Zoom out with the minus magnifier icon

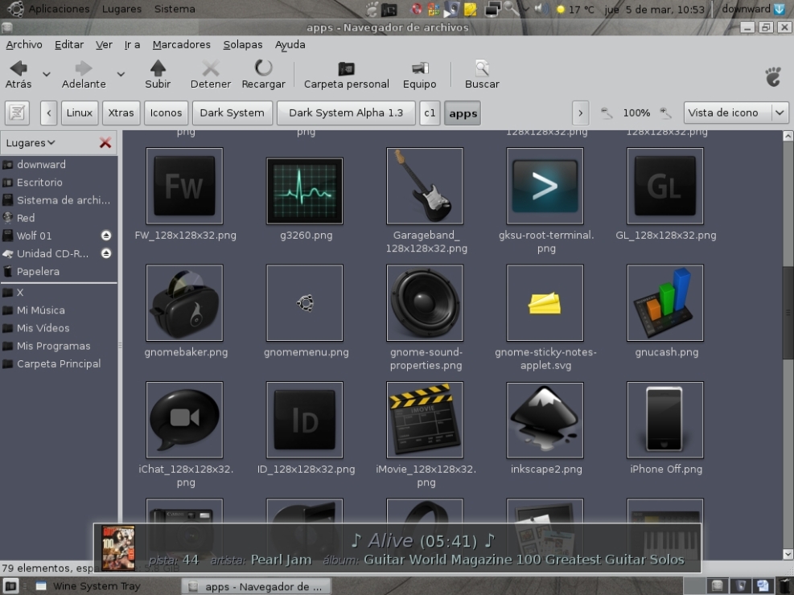(x=606, y=113)
